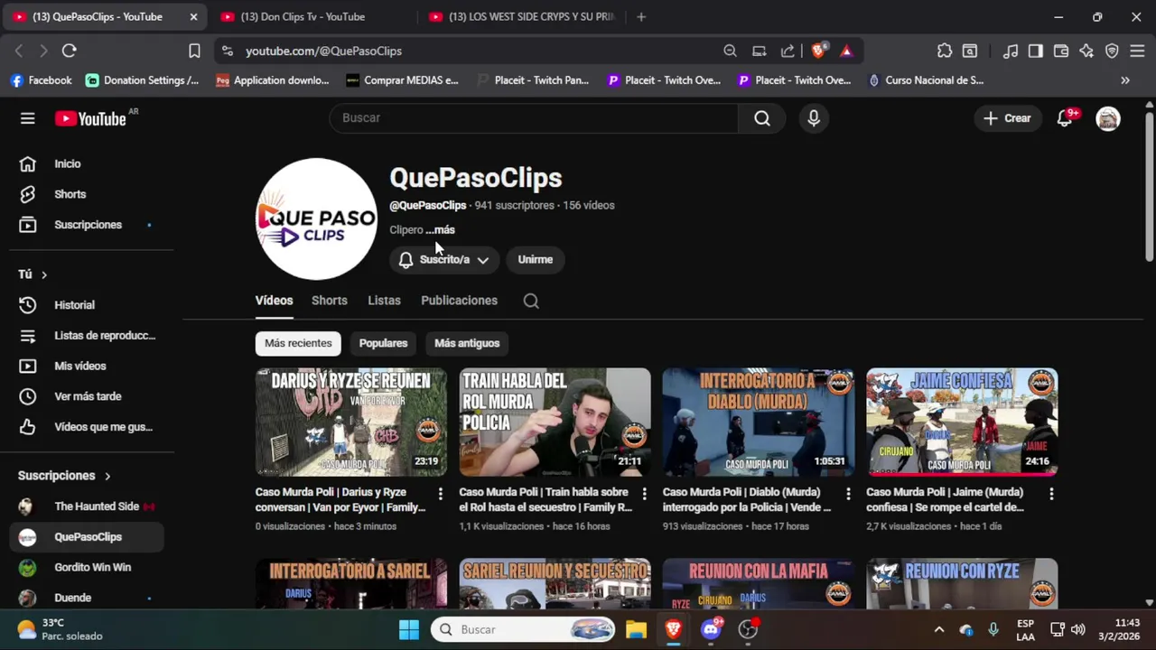Switch to Don Clips Tv browser tab

pos(312,16)
